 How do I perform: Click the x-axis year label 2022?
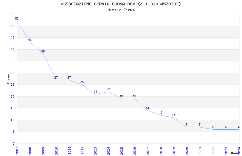(x=213, y=151)
